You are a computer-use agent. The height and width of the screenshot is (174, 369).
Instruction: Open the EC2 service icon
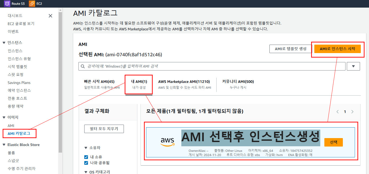(32, 4)
